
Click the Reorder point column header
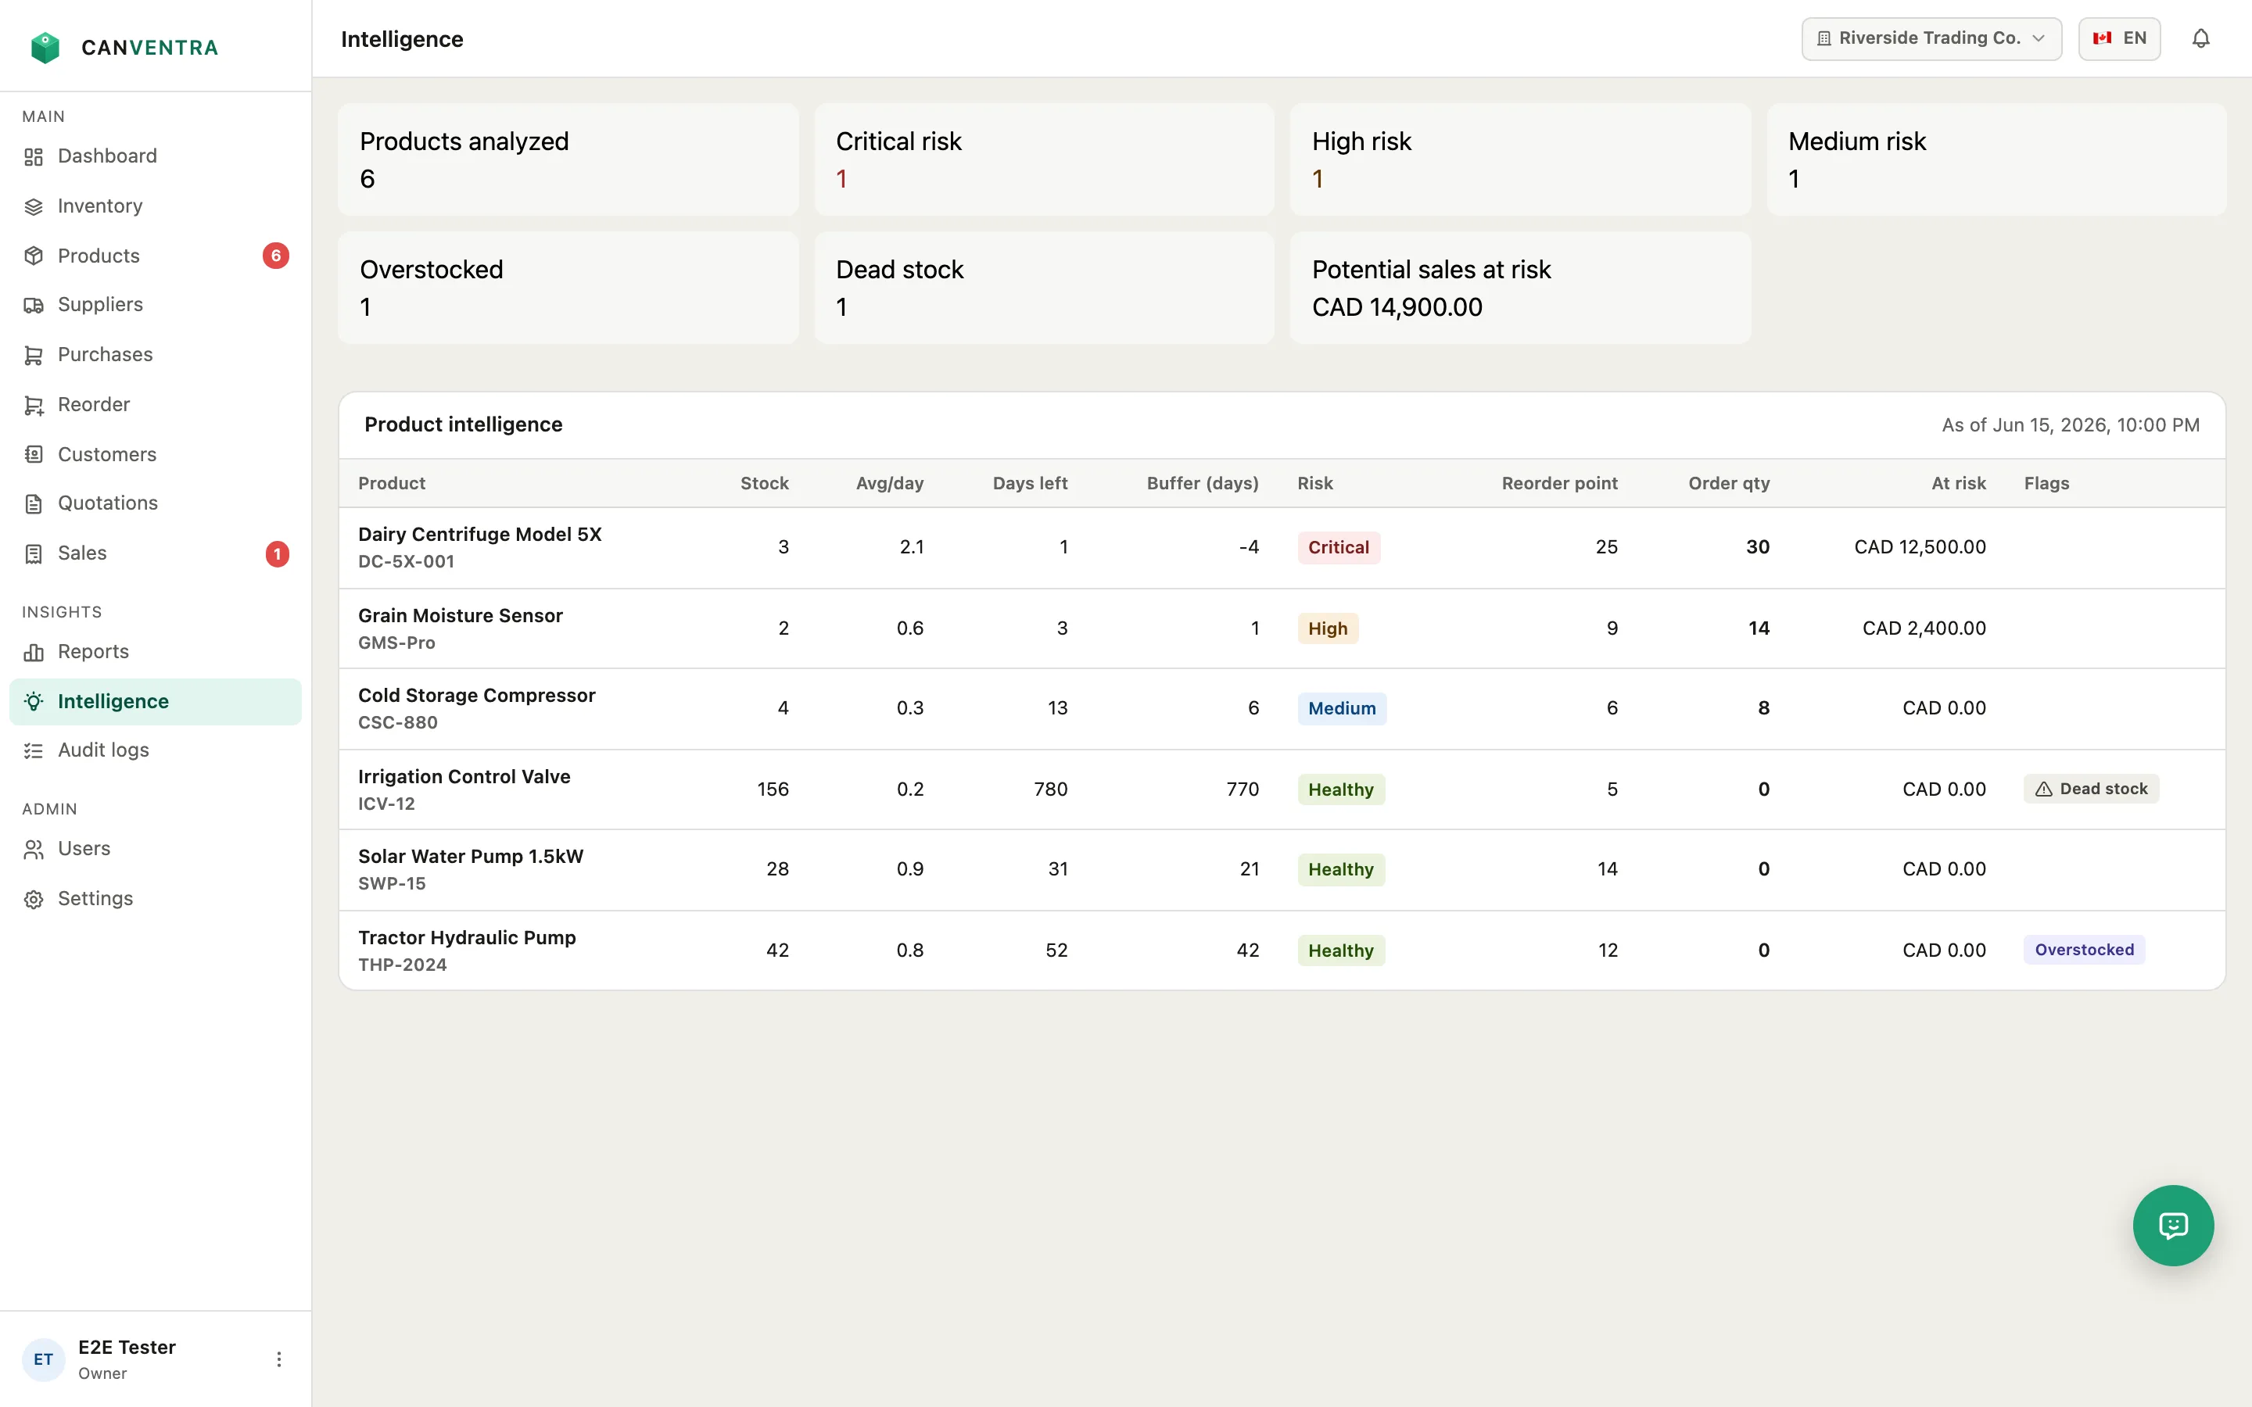click(x=1558, y=484)
